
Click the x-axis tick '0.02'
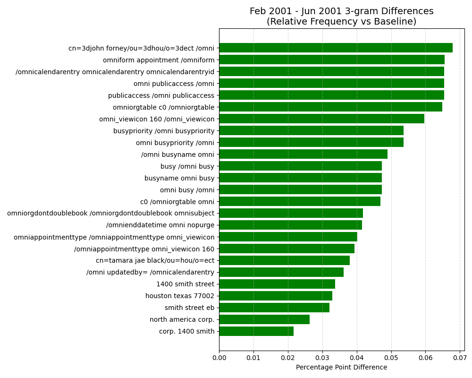[288, 358]
